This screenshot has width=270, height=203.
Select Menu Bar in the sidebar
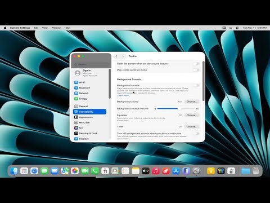click(x=89, y=122)
